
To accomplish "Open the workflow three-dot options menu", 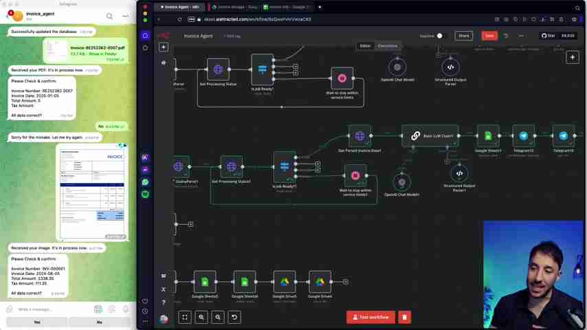I will click(521, 36).
